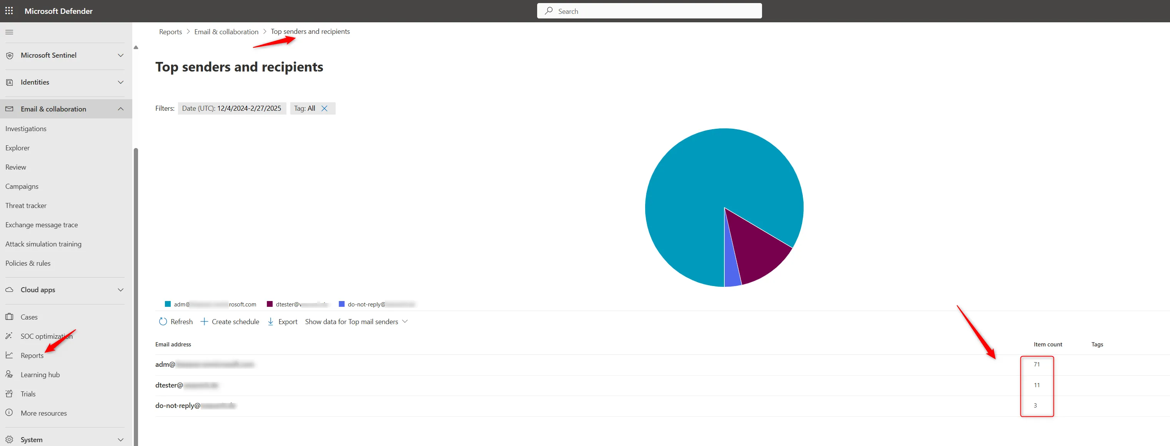Remove the Tag: All filter

324,108
